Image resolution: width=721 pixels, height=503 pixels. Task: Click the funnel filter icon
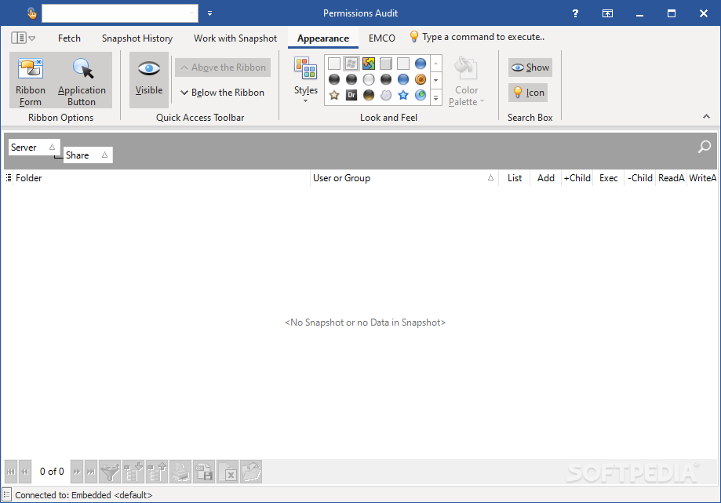coord(110,472)
